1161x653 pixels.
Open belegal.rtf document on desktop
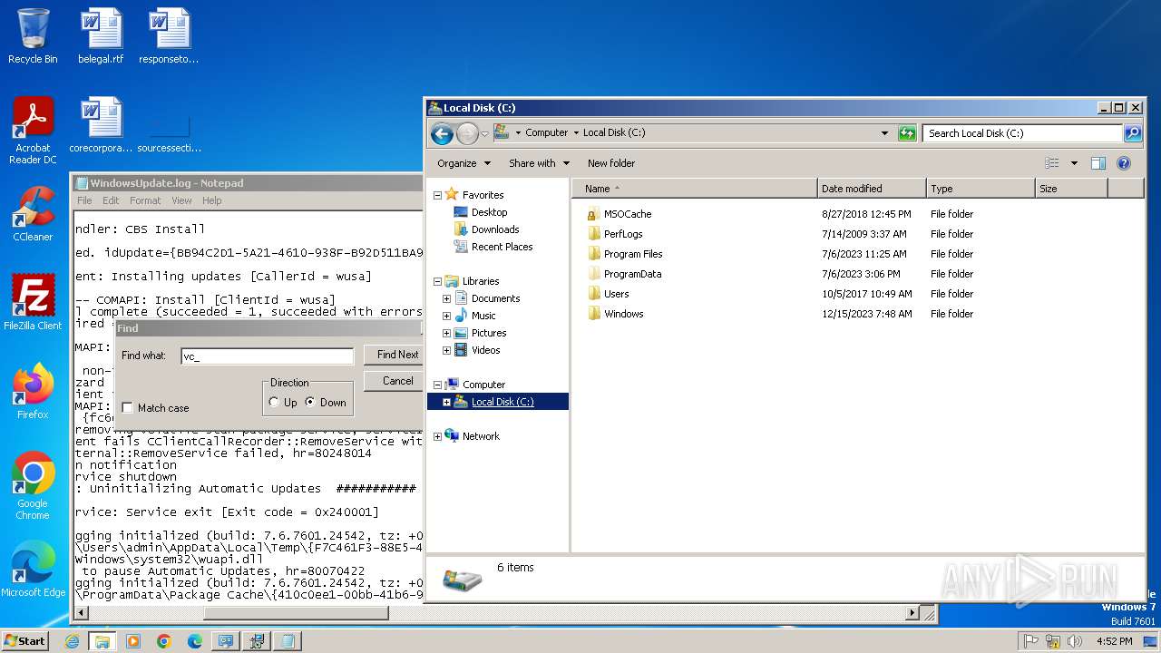click(x=102, y=36)
